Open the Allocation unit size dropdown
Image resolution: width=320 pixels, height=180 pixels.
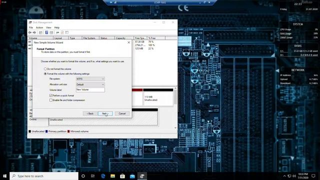click(x=90, y=84)
